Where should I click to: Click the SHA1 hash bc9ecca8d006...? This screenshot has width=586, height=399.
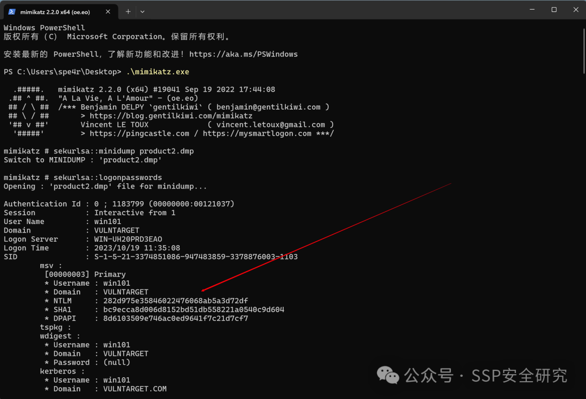tap(194, 310)
